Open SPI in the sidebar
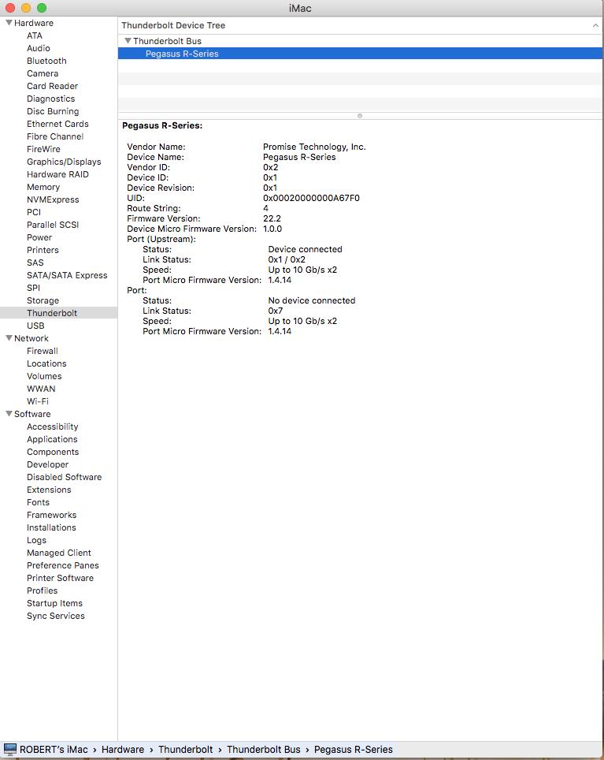The width and height of the screenshot is (604, 760). 33,288
